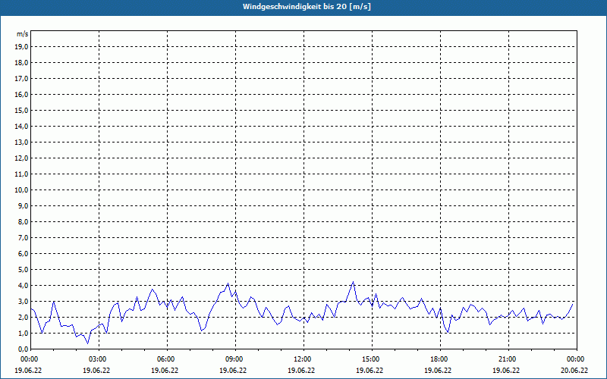Click the 20.06.22 date label
This screenshot has width=607, height=379.
point(575,371)
